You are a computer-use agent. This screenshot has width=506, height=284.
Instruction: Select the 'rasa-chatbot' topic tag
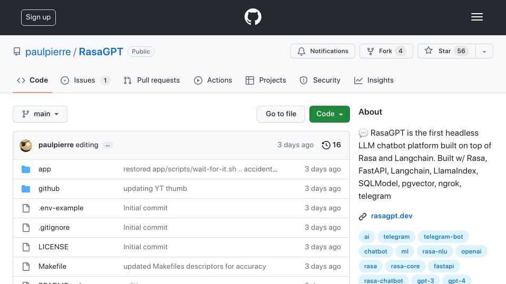click(x=383, y=280)
